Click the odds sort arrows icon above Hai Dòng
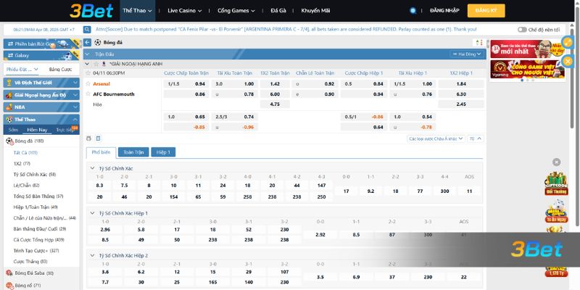Screen dimensions: 580x290 478,43
